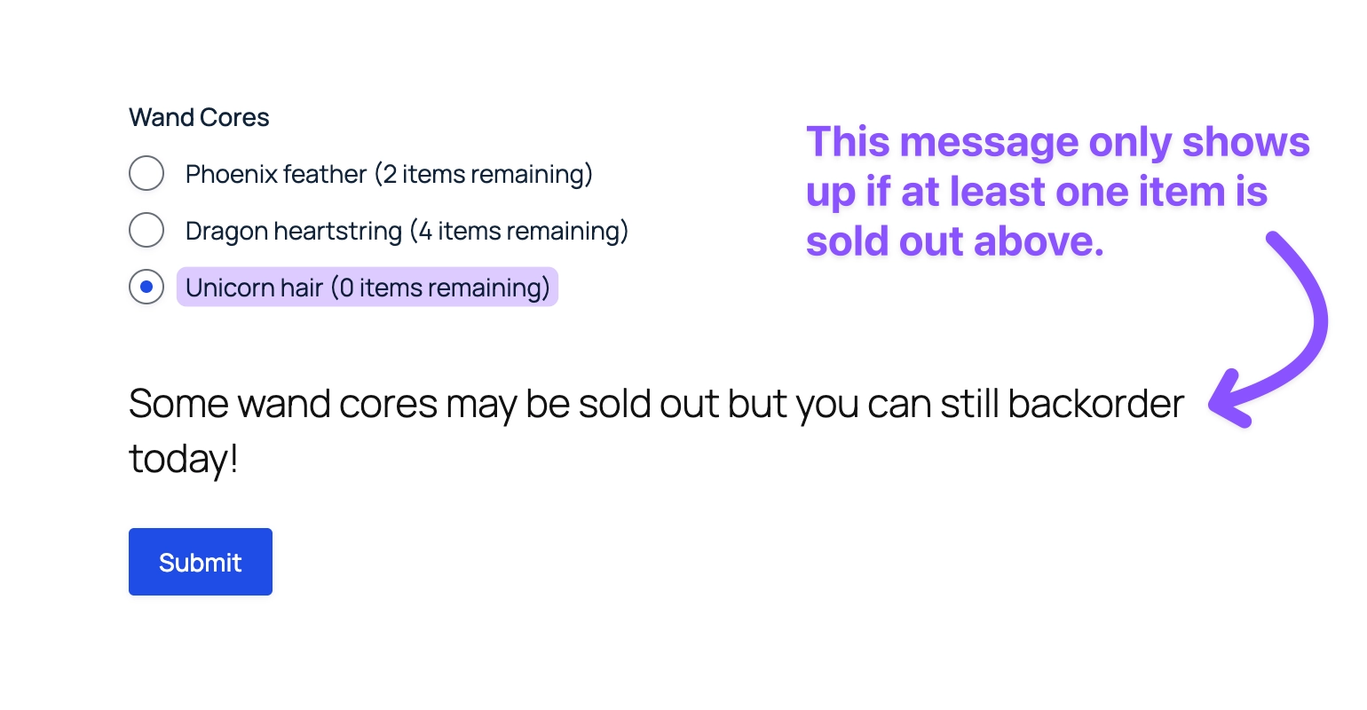Viewport: 1367px width, 710px height.
Task: Click the "(0 items remaining)" stock text
Action: (x=440, y=288)
